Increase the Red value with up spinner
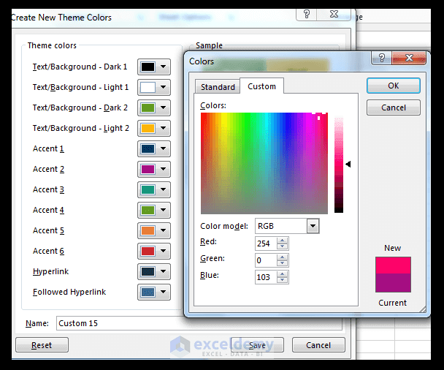The image size is (444, 370). pos(283,241)
